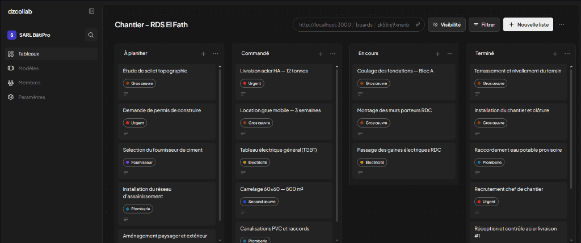Click Électricité tag on Tableau électrique général

tap(255, 163)
